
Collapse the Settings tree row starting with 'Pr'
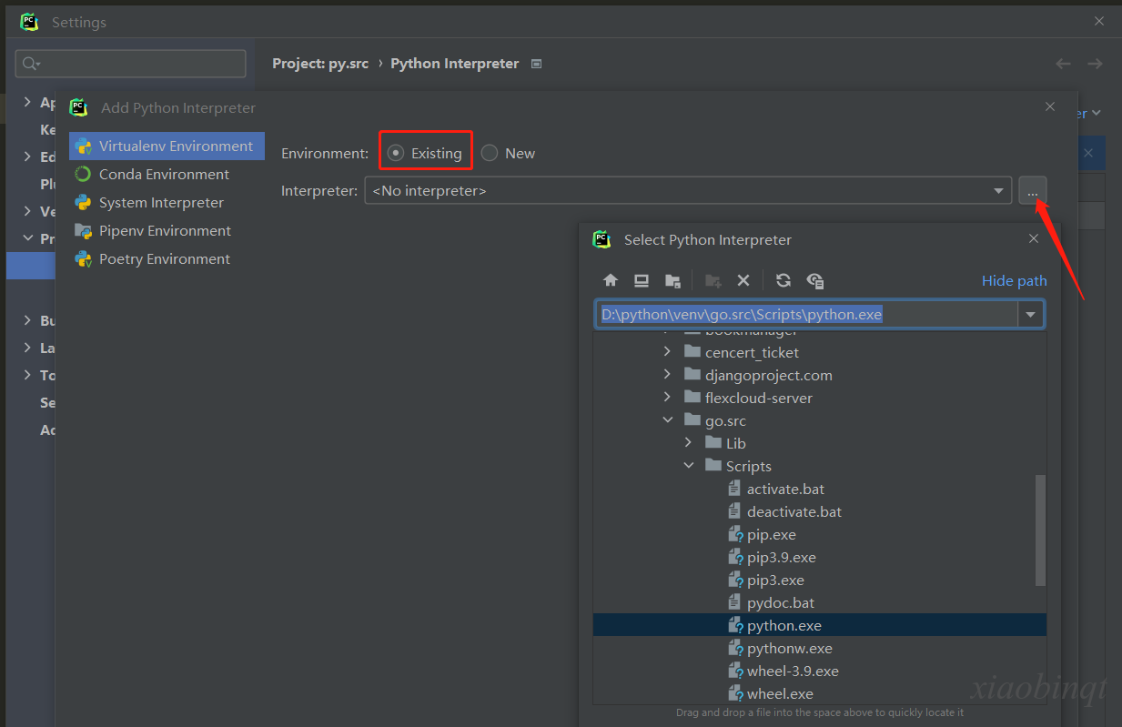[27, 238]
